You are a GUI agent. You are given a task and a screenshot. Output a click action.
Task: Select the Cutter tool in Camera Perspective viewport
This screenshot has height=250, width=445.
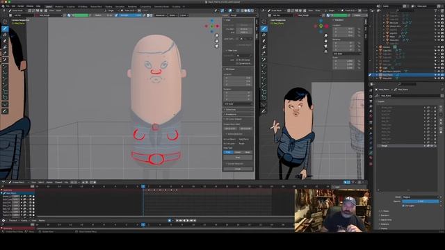(x=5, y=53)
